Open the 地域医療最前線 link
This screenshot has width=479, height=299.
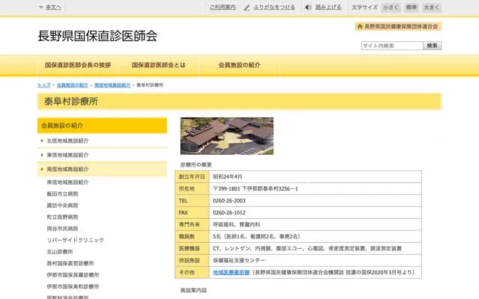(x=229, y=274)
